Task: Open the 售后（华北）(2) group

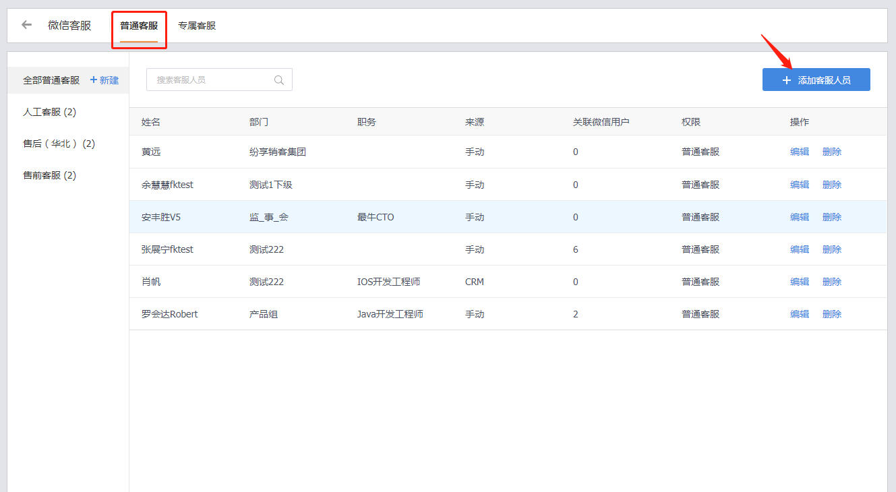Action: (59, 144)
